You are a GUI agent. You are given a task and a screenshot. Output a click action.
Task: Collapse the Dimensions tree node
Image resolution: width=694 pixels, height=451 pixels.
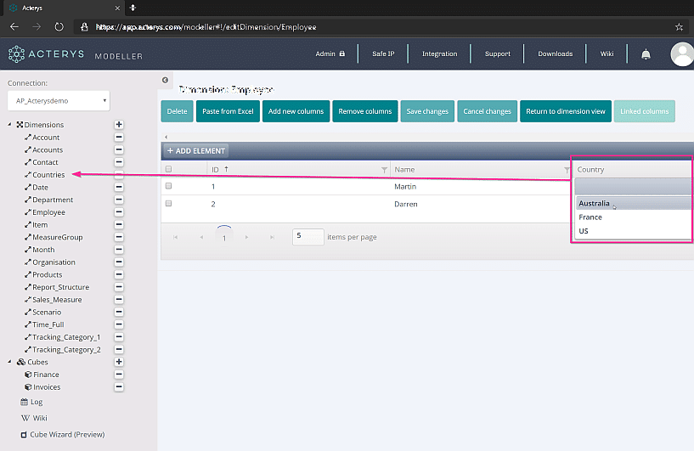tap(9, 125)
